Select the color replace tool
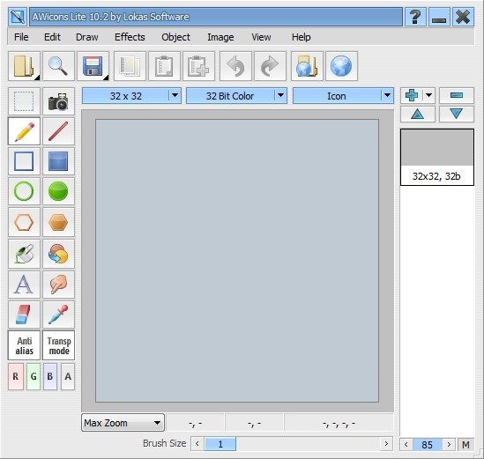This screenshot has width=484, height=459. (x=58, y=254)
